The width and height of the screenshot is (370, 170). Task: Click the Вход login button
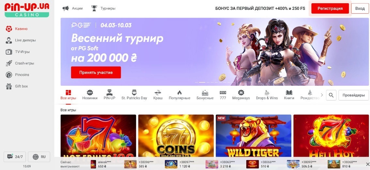[x=360, y=8]
